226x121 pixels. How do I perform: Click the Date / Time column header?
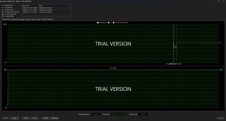30,6
